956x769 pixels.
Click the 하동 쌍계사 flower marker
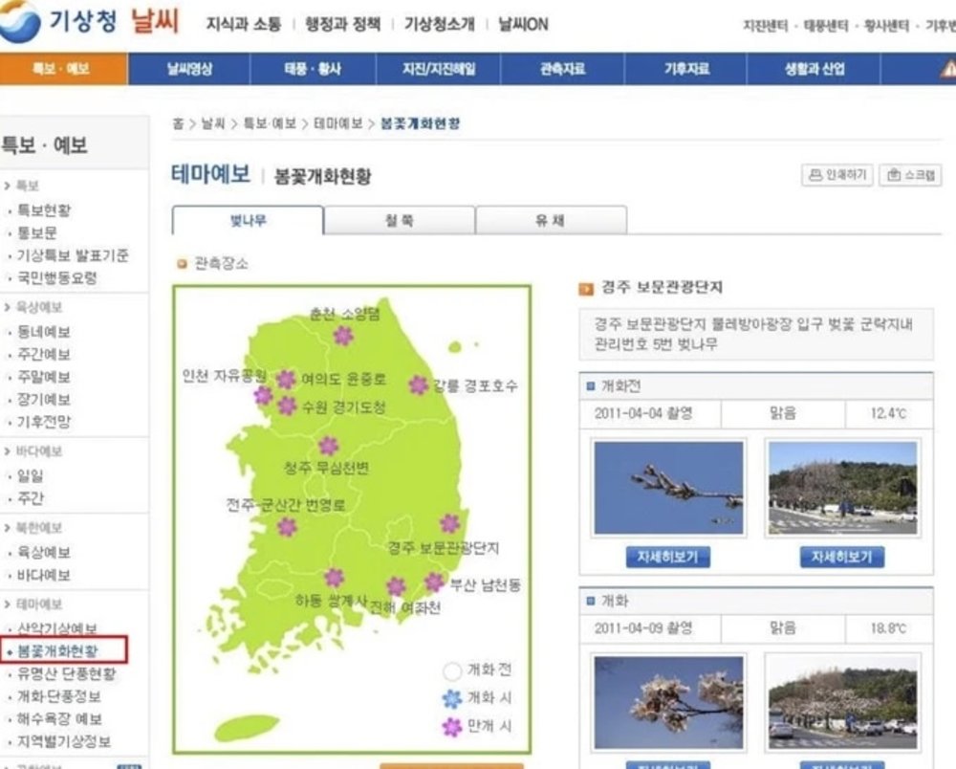[x=334, y=577]
